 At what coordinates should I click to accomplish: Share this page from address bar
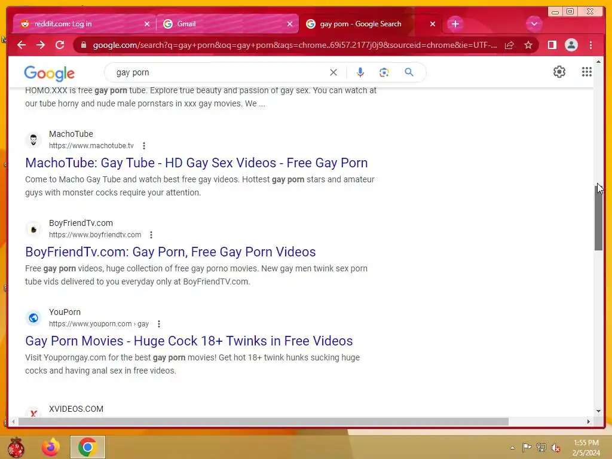coord(509,45)
